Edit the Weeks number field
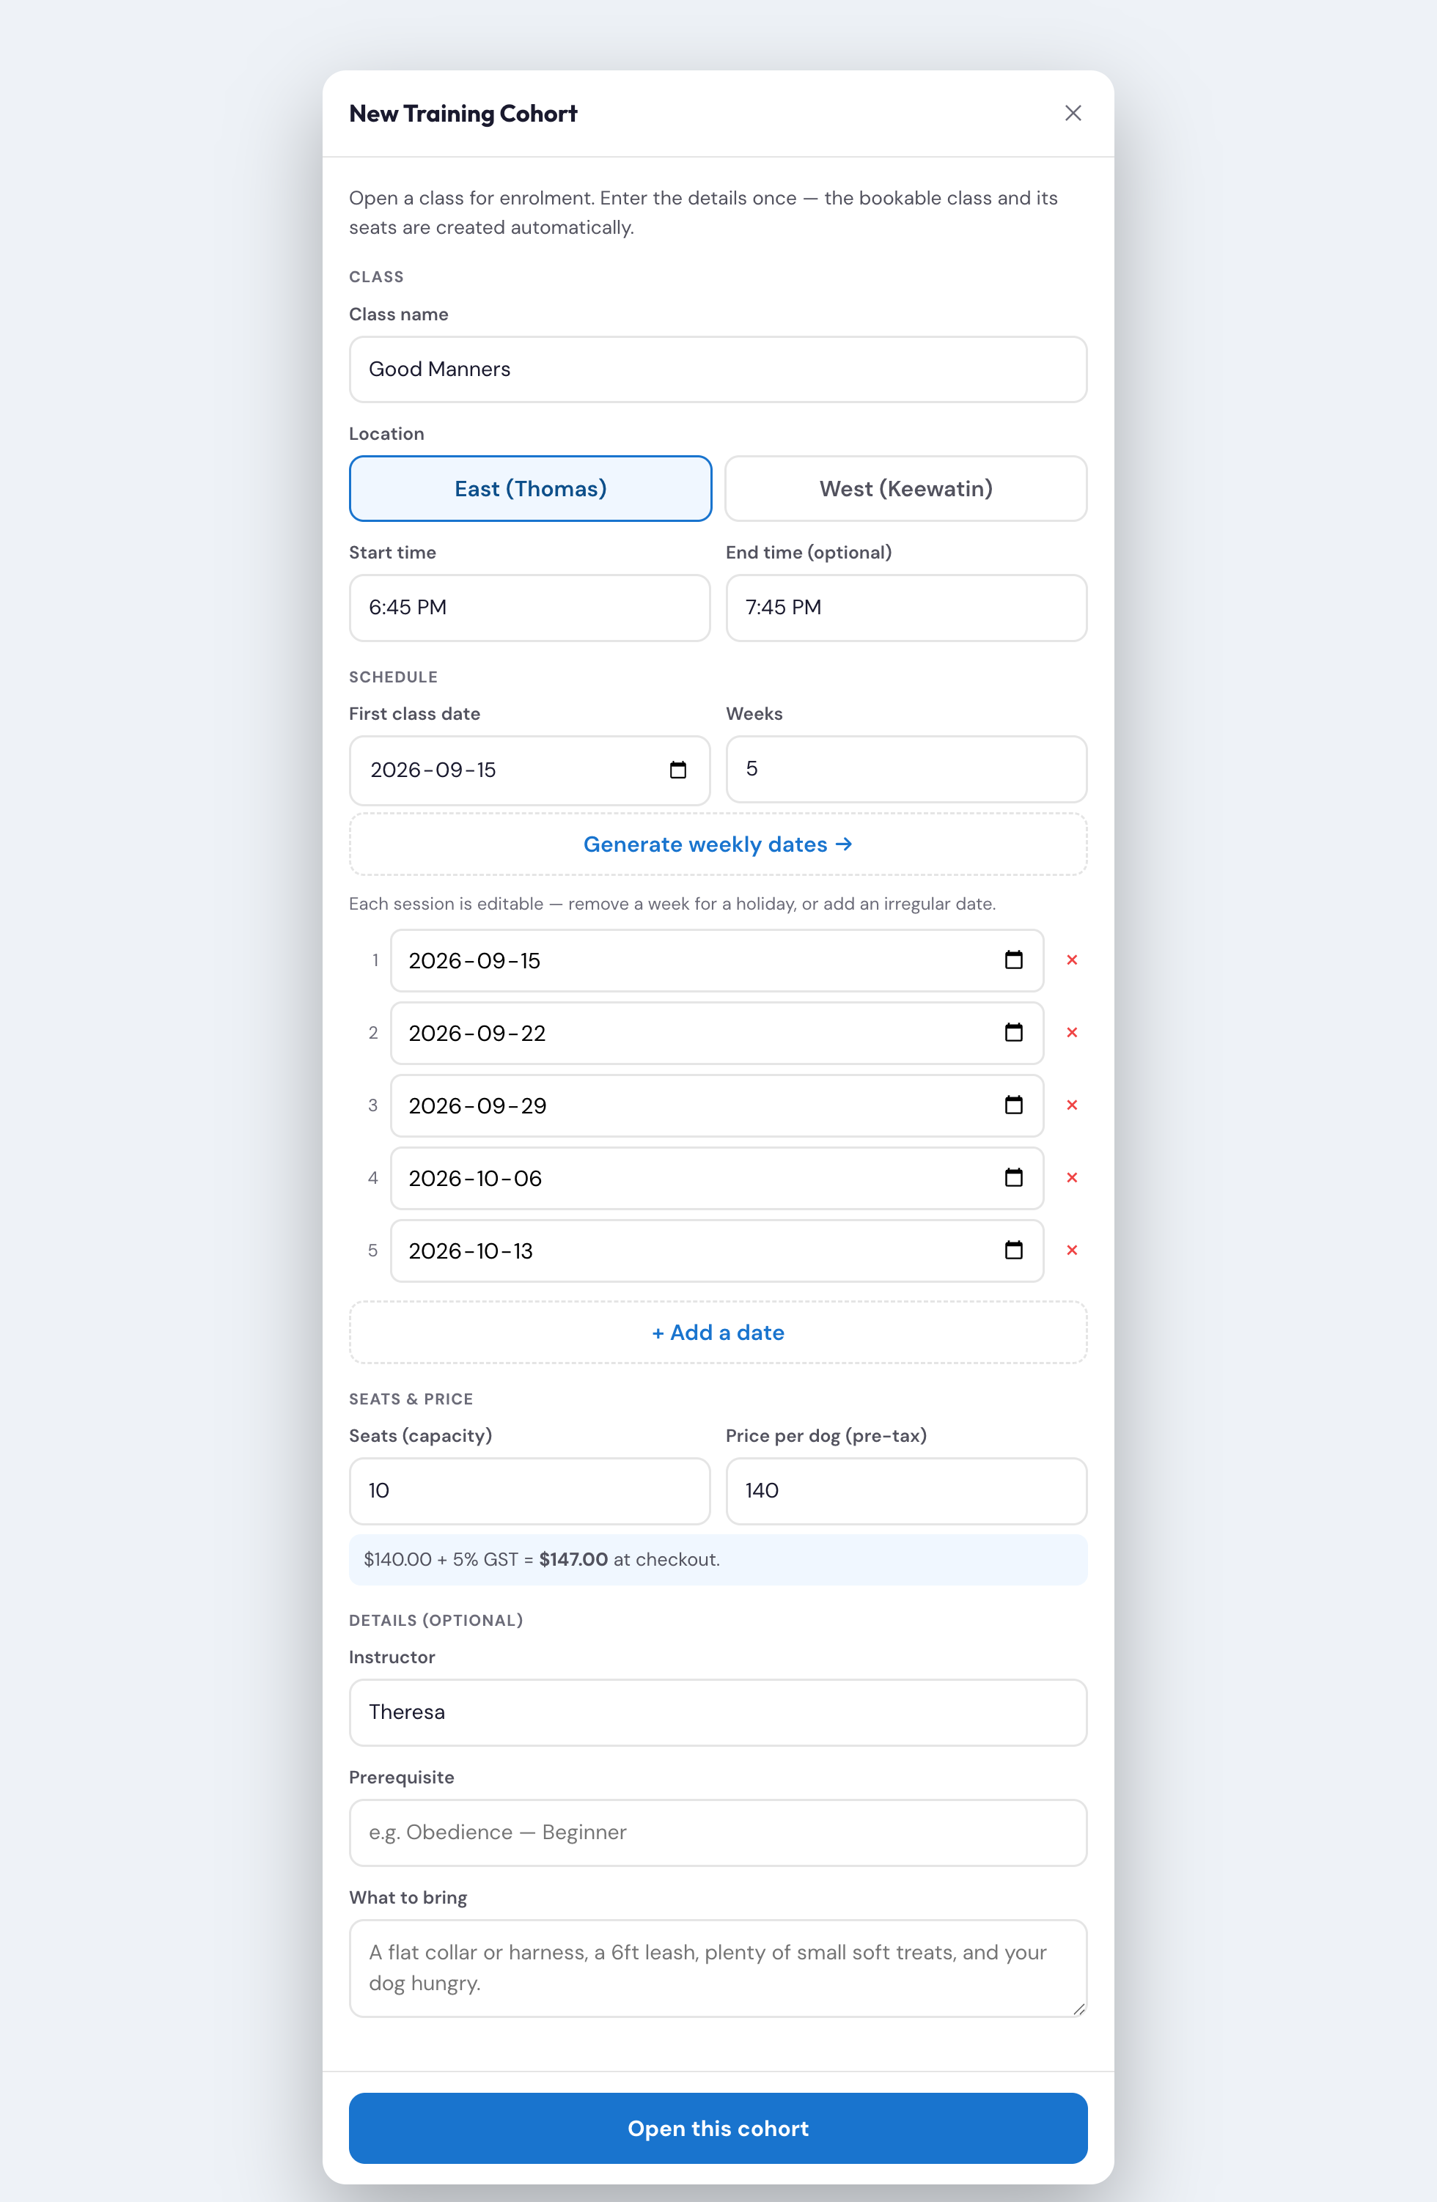 906,769
